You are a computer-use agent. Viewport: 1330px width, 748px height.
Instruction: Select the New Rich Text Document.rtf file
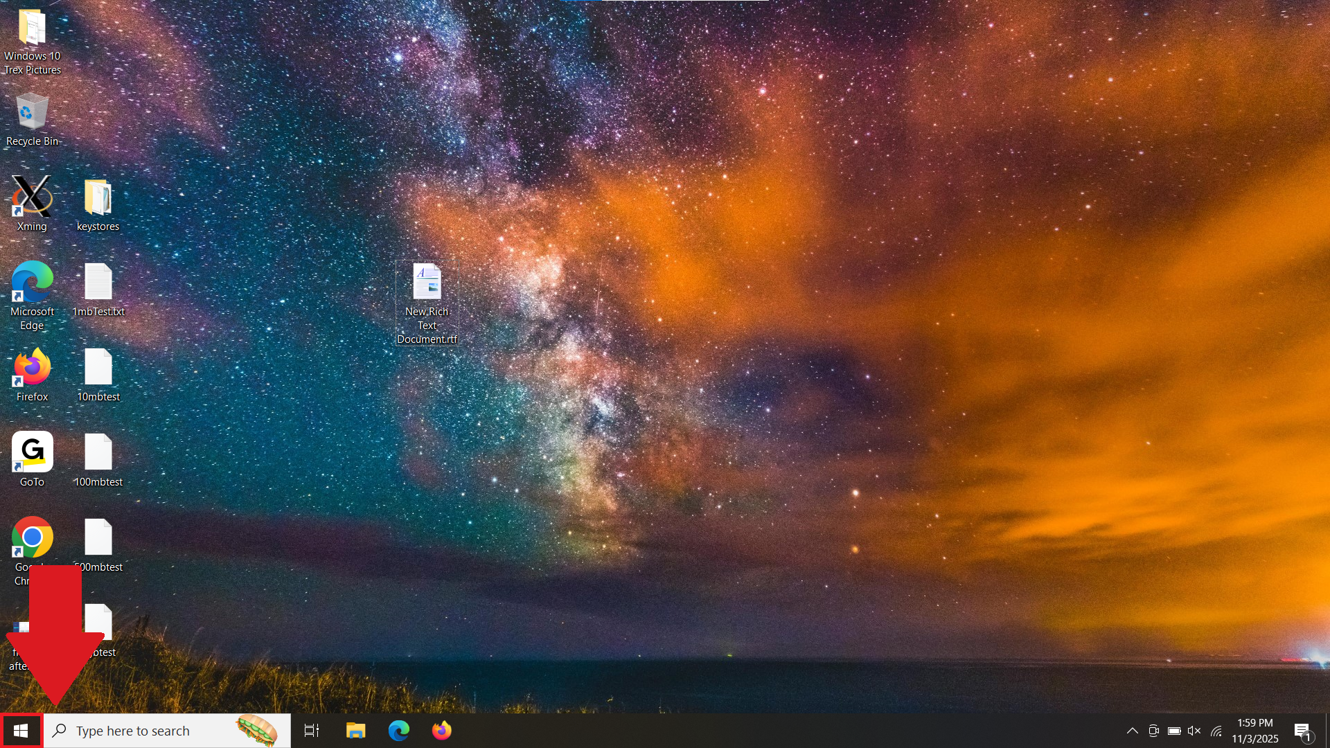pos(427,303)
